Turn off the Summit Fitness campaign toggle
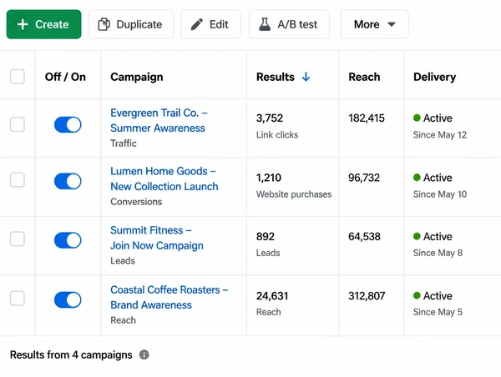The height and width of the screenshot is (377, 501). (68, 240)
